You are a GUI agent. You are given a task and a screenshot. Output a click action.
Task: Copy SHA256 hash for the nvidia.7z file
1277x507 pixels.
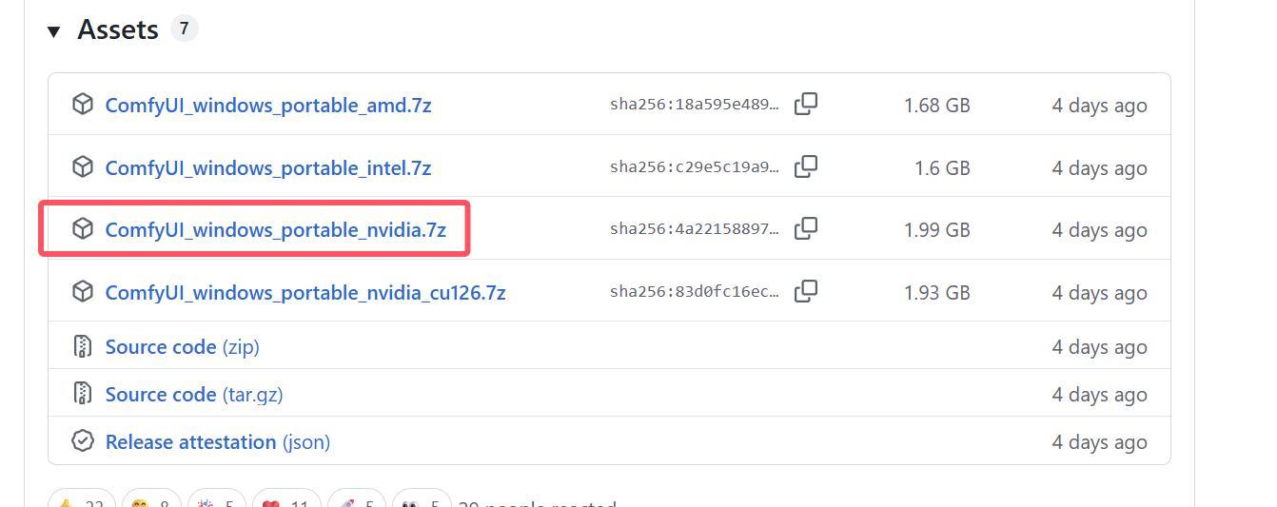tap(806, 228)
